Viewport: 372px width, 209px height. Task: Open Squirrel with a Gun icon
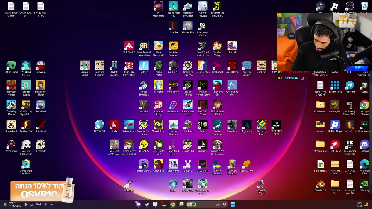188,108
